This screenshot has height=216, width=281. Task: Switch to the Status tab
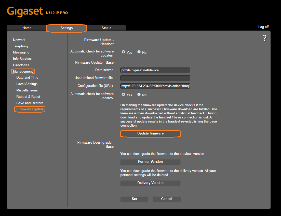tap(106, 28)
